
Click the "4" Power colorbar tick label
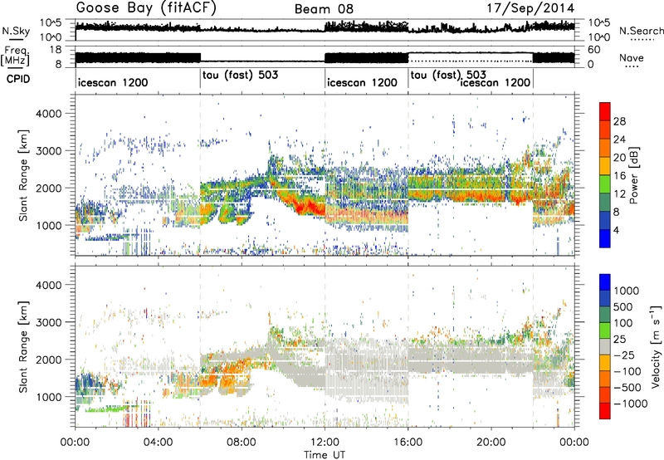coord(617,230)
